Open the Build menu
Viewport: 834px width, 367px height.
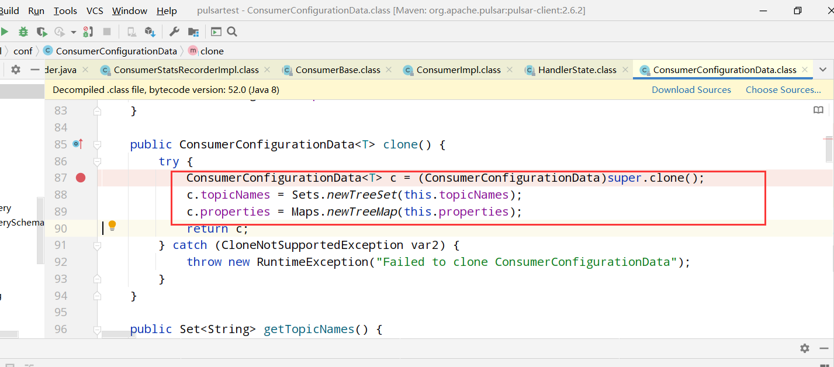pos(9,11)
